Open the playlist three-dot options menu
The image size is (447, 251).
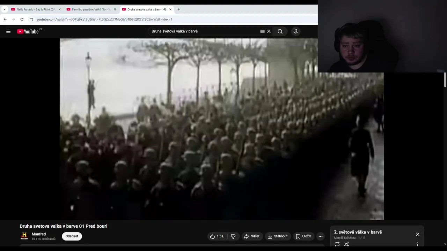tap(418, 244)
